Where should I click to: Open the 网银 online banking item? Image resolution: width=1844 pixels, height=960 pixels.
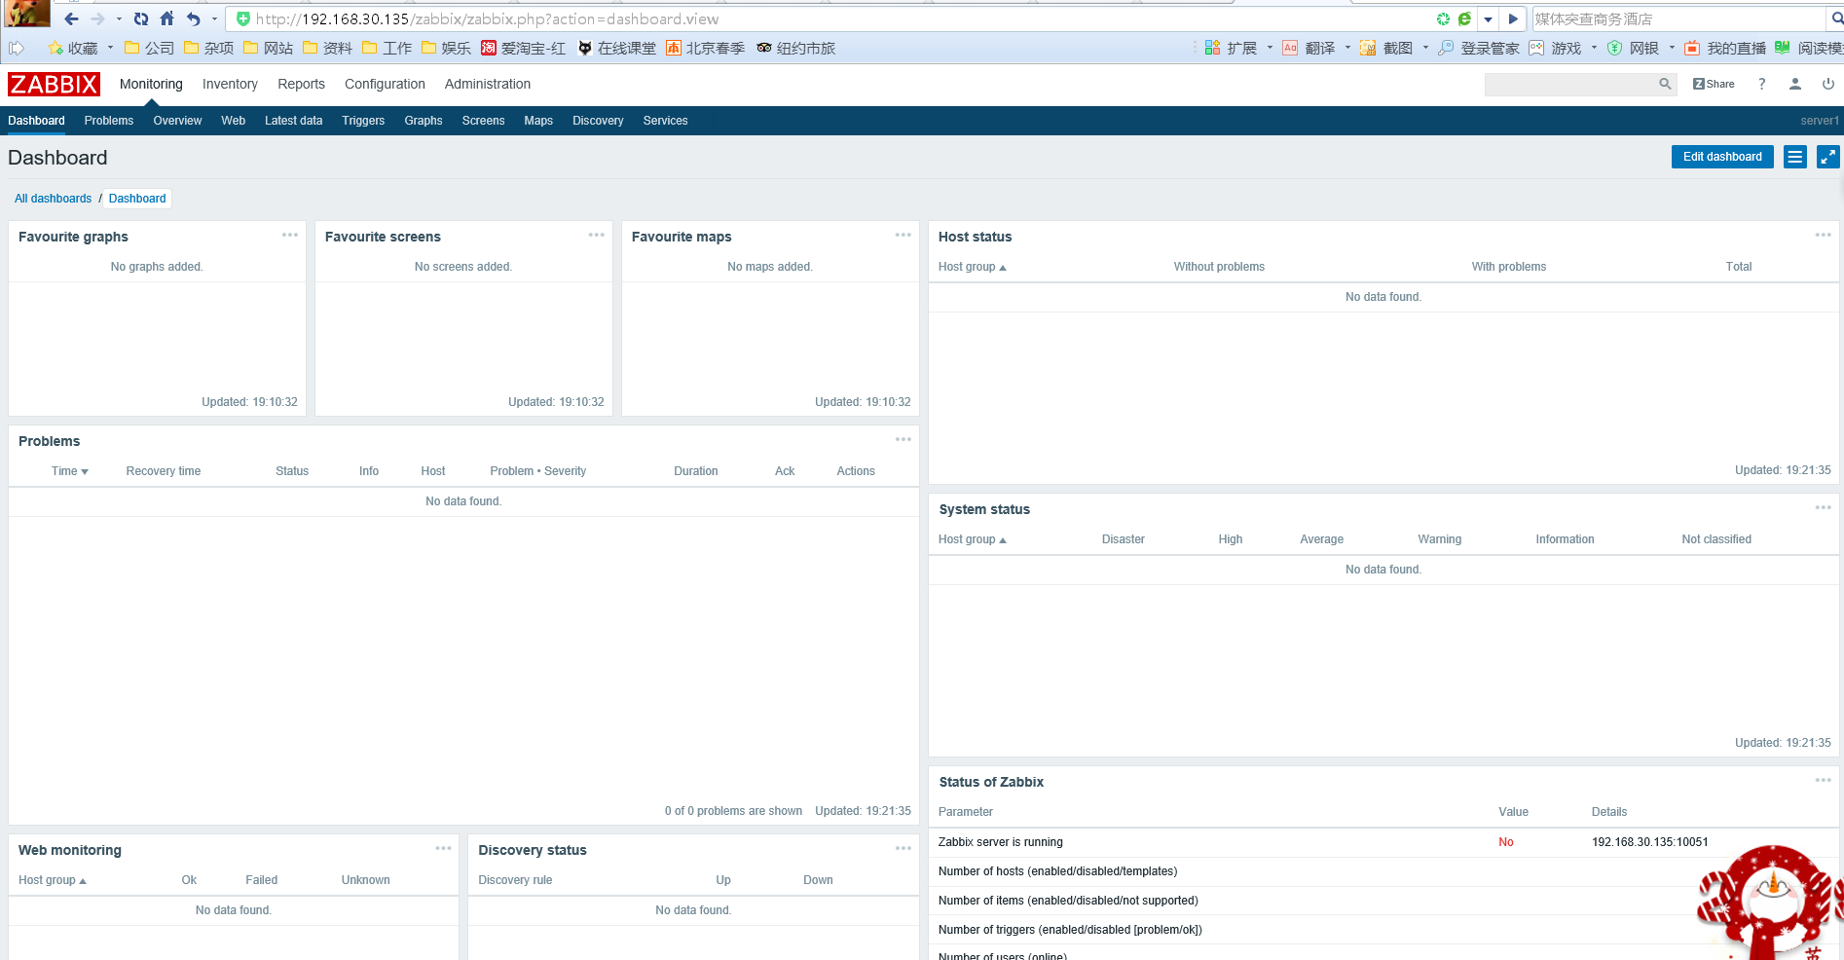point(1633,48)
